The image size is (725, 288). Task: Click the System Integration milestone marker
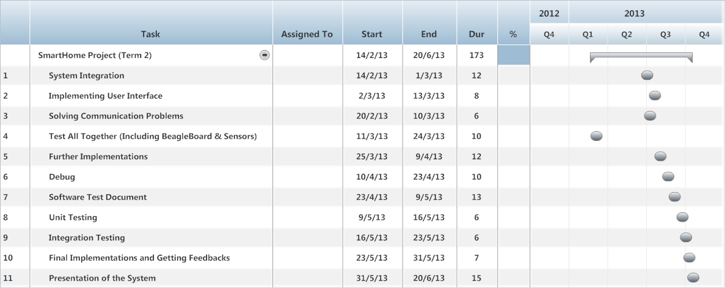tap(647, 75)
